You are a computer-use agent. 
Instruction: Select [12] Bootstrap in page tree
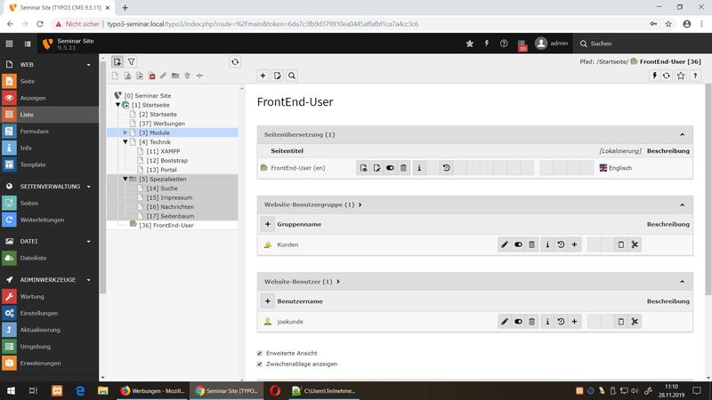tap(167, 161)
